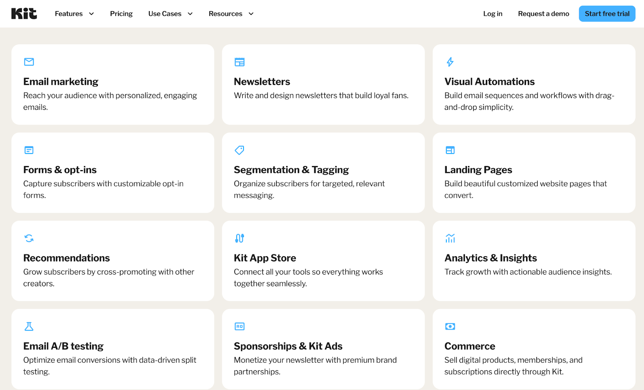Open the Recommendations heading
Screen dimensions: 644x390
coord(66,258)
